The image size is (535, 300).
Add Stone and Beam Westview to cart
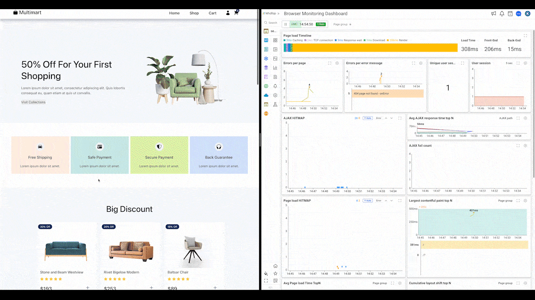point(88,287)
